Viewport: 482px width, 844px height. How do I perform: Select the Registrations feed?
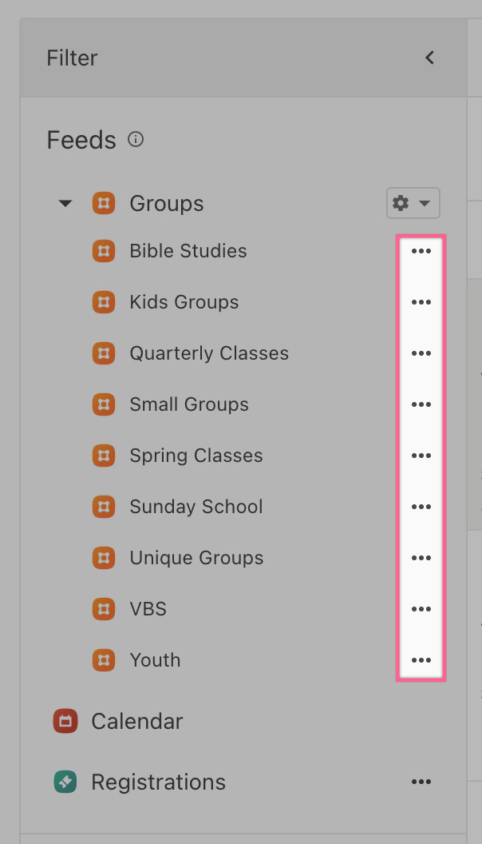pyautogui.click(x=158, y=782)
